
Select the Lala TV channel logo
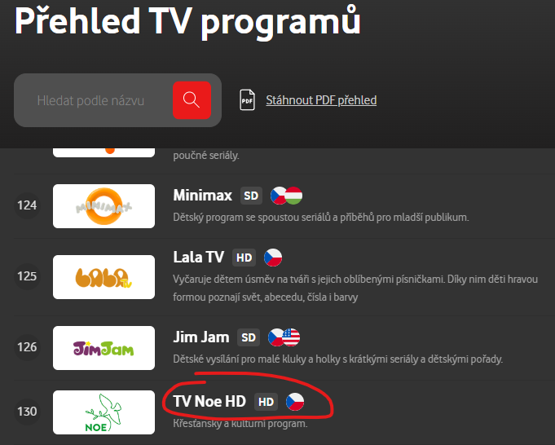click(104, 277)
